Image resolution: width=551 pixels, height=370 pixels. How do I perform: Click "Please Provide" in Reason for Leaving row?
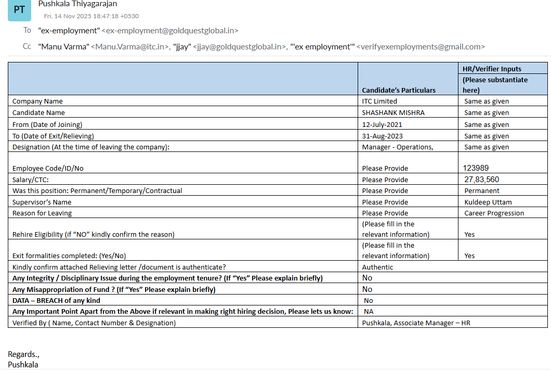385,213
